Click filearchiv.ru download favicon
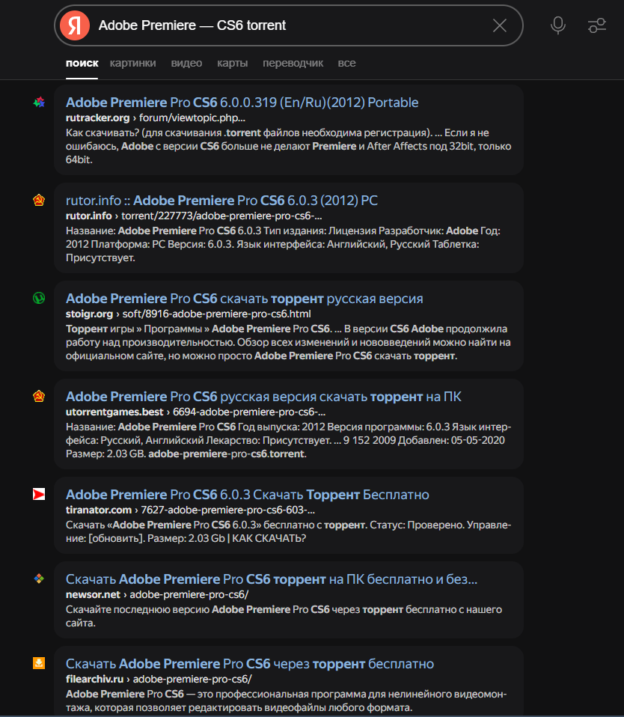Viewport: 624px width, 717px height. pos(39,663)
